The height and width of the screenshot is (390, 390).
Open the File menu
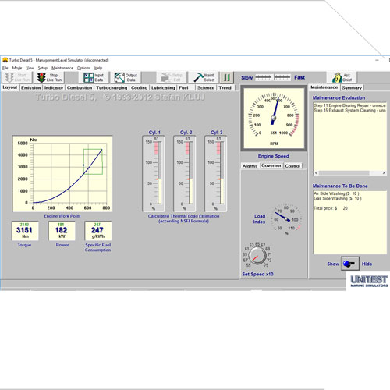5,68
